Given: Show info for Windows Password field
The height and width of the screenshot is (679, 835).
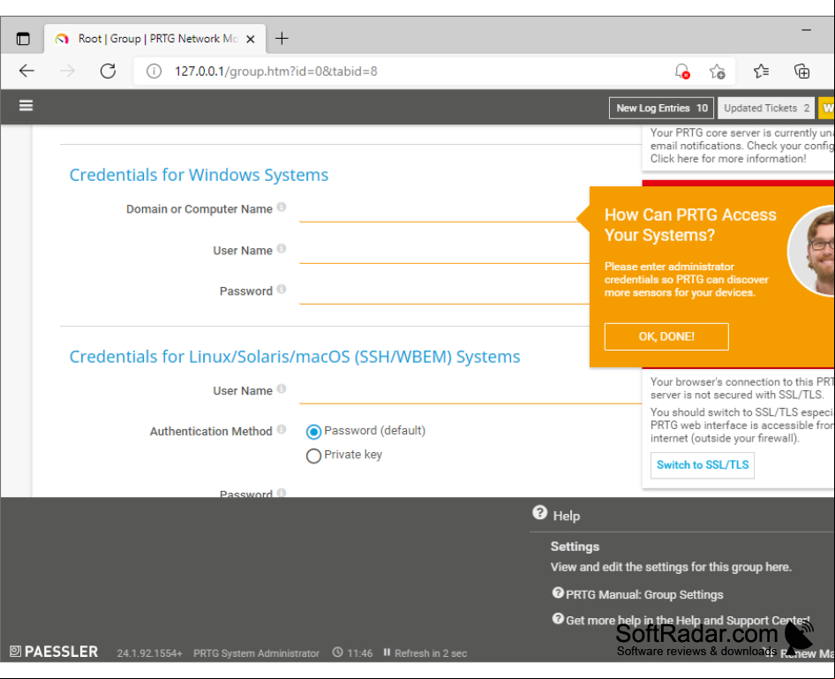Looking at the screenshot, I should (282, 289).
